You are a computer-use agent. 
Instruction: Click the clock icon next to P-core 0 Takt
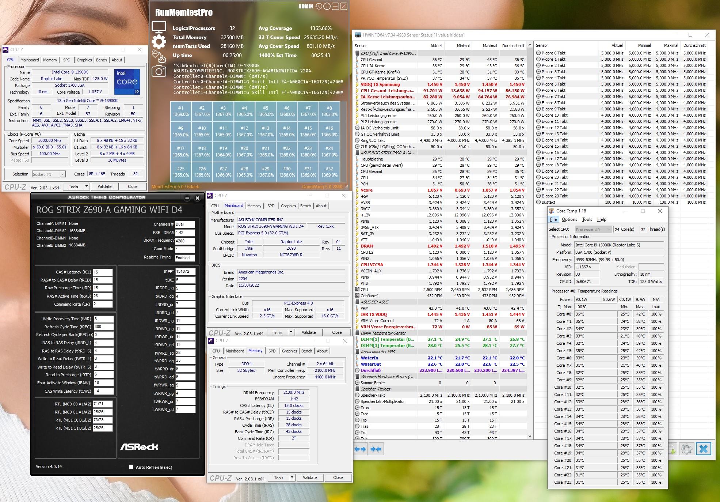pyautogui.click(x=538, y=53)
